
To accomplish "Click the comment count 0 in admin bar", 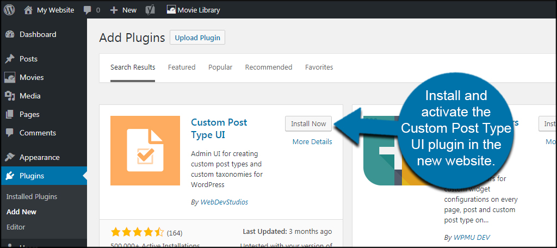I will click(x=98, y=10).
